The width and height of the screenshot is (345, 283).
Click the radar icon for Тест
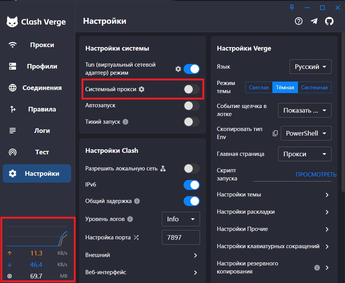tap(13, 152)
